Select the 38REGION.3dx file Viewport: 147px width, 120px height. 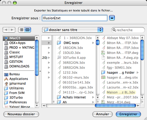click(x=71, y=68)
